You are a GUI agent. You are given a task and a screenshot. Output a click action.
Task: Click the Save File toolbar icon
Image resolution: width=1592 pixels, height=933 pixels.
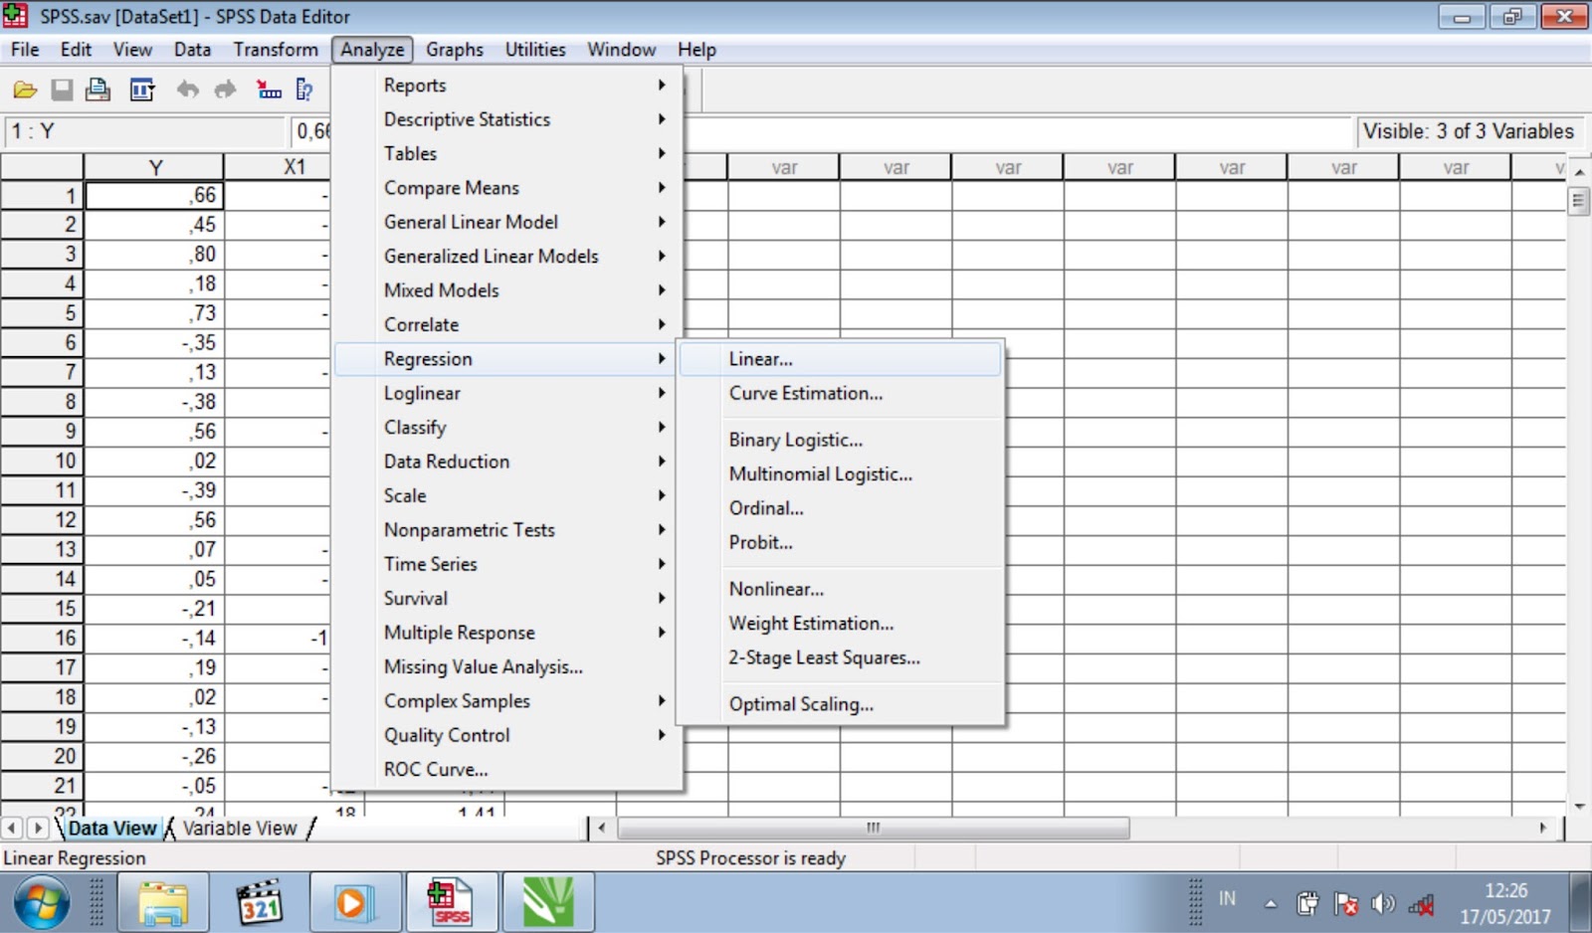(x=62, y=91)
